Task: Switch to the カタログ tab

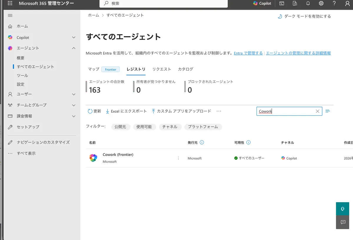Action: point(185,69)
